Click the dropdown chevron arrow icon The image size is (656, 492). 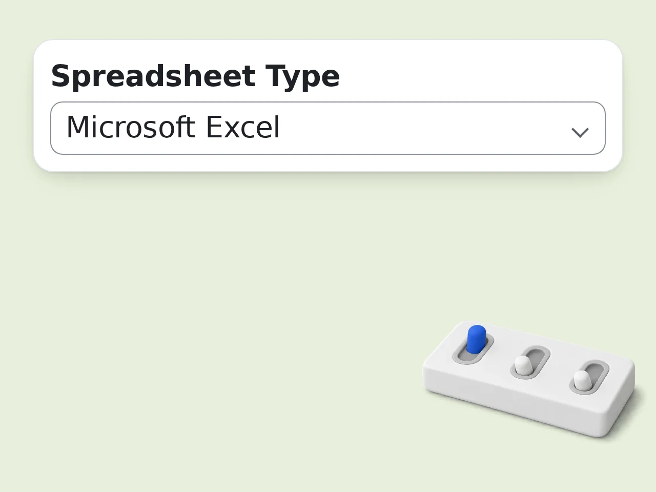580,133
